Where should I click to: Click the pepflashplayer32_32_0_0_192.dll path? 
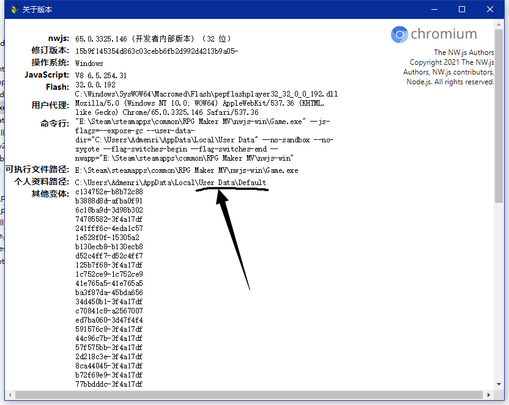coord(206,94)
